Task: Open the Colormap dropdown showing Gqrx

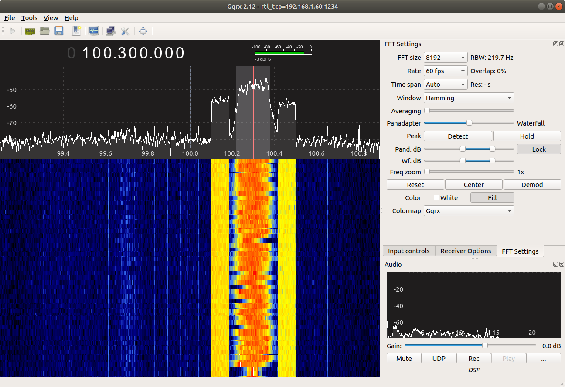Action: point(469,210)
